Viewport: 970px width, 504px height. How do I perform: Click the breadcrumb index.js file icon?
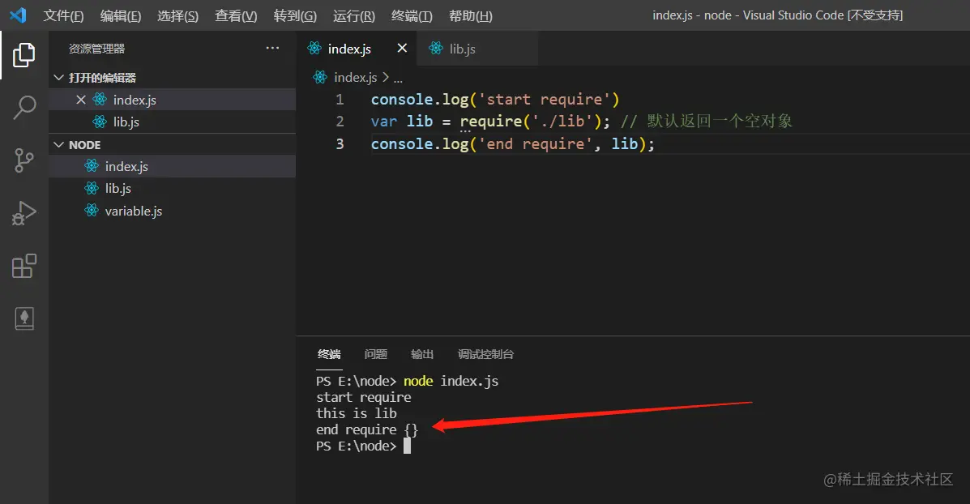pyautogui.click(x=320, y=77)
